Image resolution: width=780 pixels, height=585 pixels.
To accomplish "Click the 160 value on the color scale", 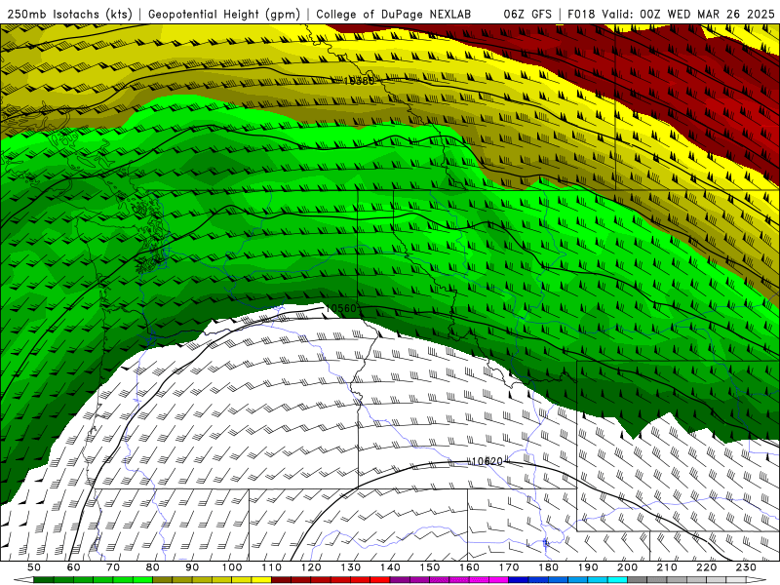I will pos(469,567).
